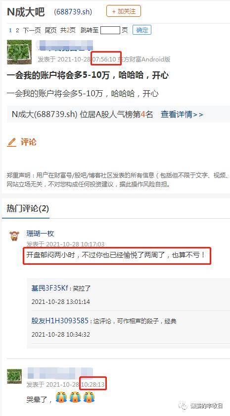Viewport: 230px width, 416px height.
Task: Open profile of 基民3F35Kf
Action: pyautogui.click(x=50, y=288)
